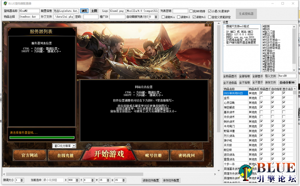Click the 浏览 browse button
The width and height of the screenshot is (300, 186).
tap(84, 11)
